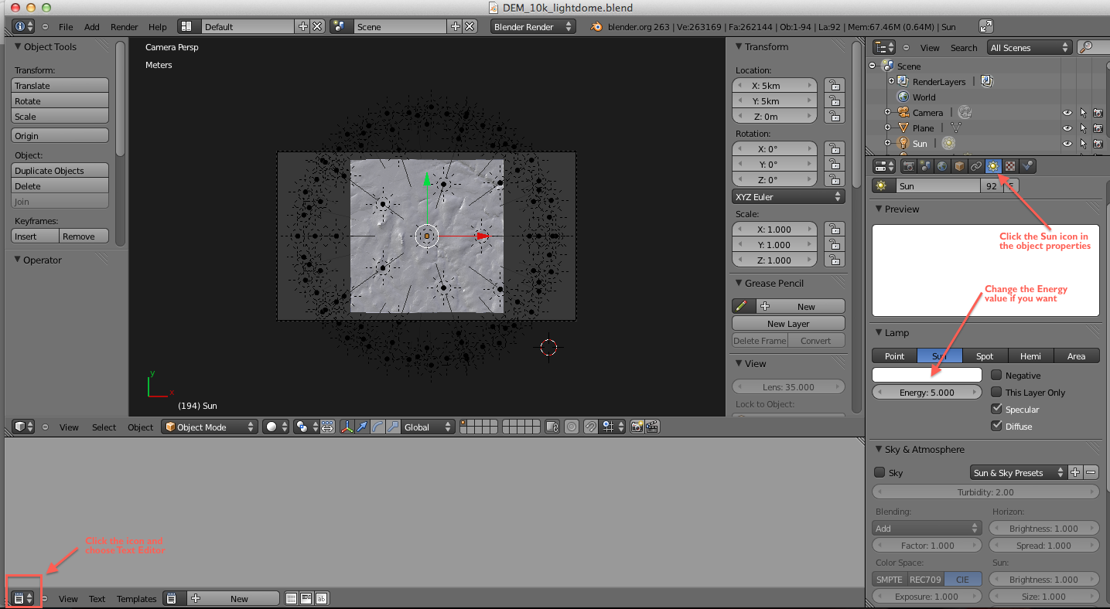Open the Outliner editor type selector
1110x609 pixels.
884,47
